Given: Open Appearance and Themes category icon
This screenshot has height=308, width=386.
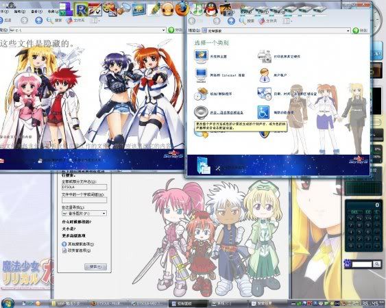Looking at the screenshot, I should click(201, 56).
